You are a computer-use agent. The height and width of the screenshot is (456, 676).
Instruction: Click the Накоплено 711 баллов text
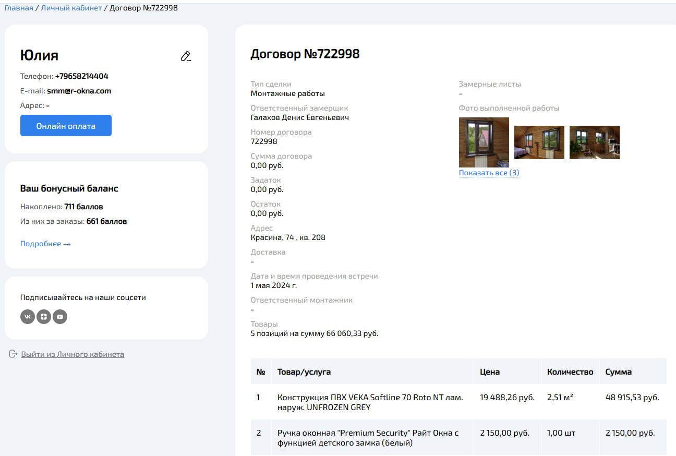tap(62, 207)
